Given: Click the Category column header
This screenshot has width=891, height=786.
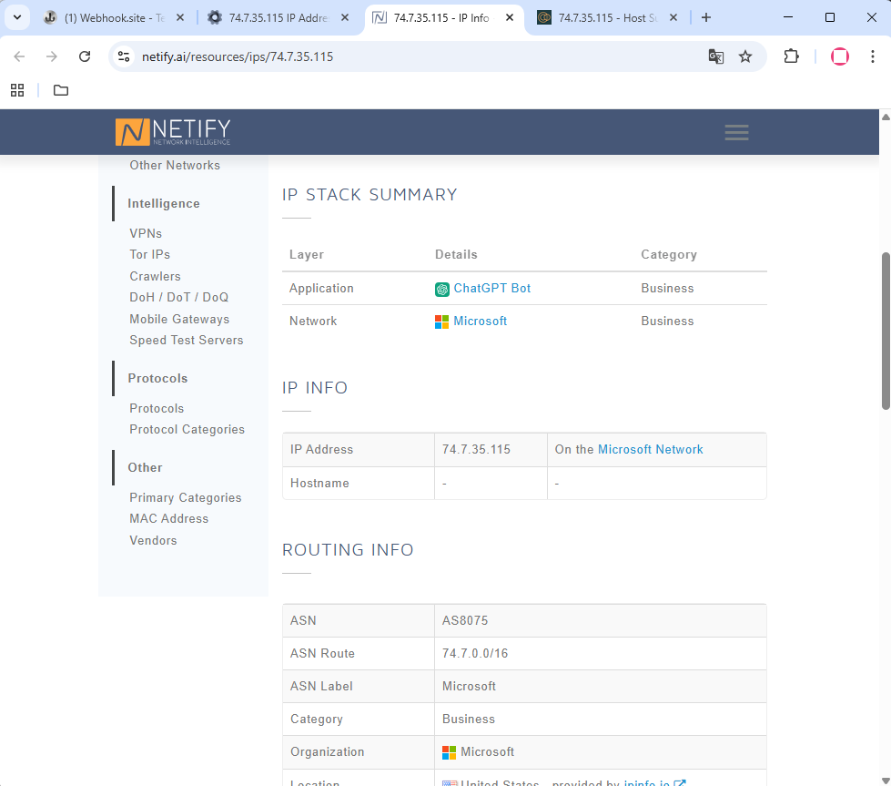Looking at the screenshot, I should [669, 254].
